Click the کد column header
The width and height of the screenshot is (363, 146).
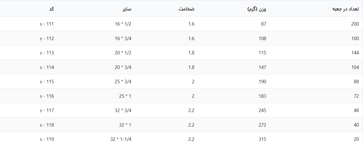point(51,9)
